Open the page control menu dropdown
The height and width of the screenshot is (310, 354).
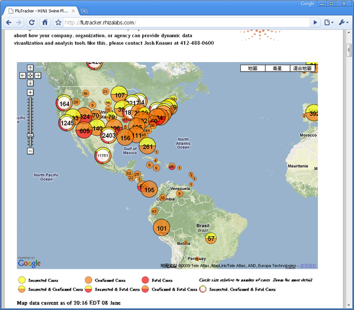(x=329, y=22)
